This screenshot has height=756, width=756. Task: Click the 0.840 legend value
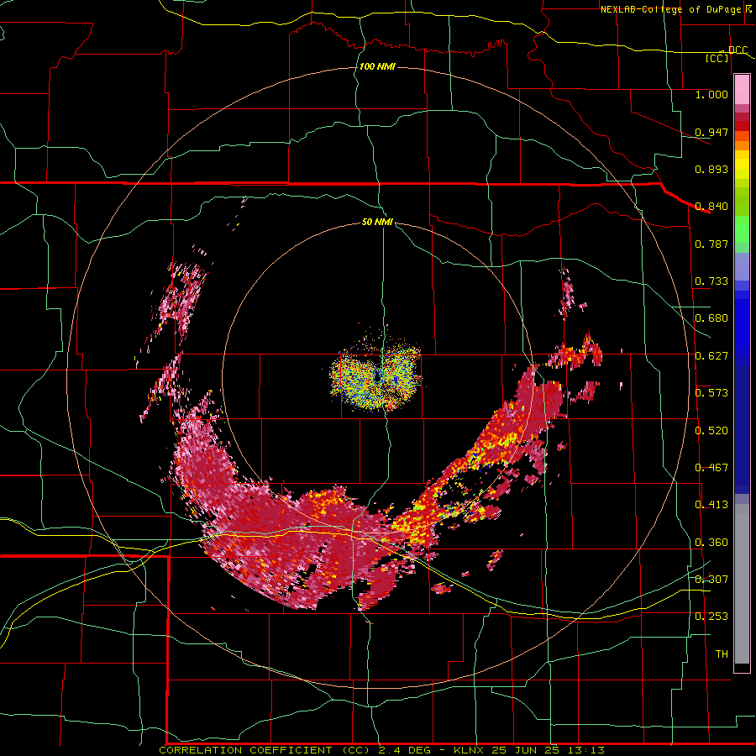(x=711, y=207)
